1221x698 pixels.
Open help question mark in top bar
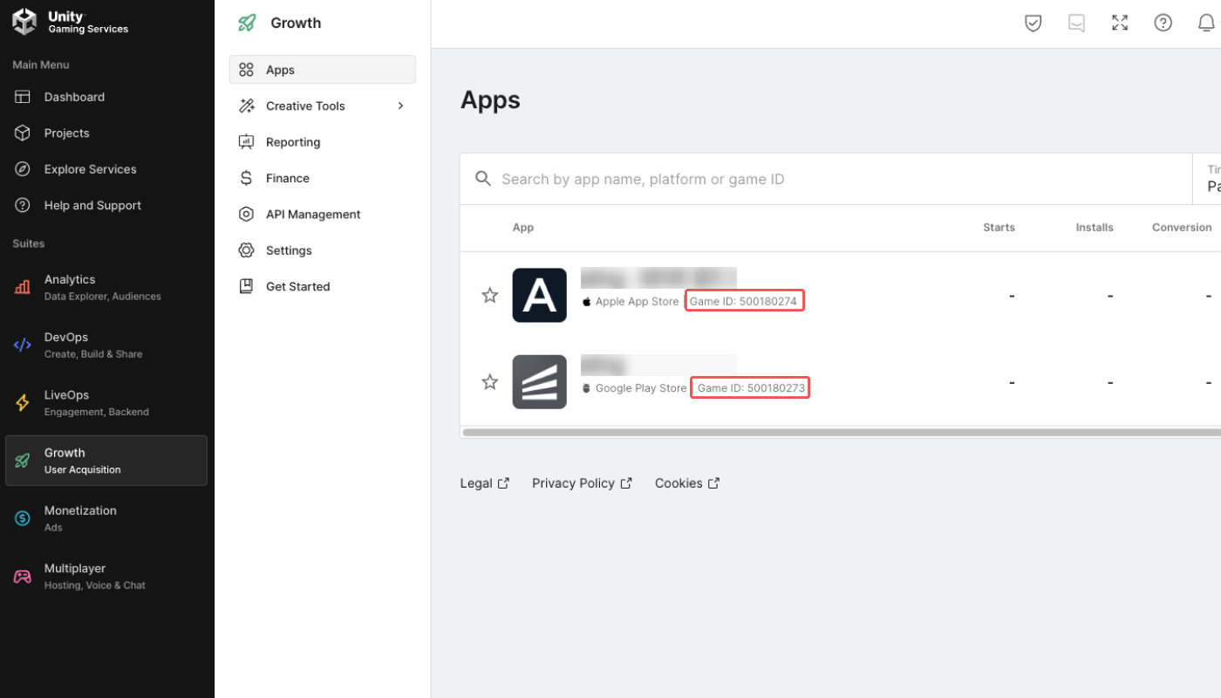click(1163, 24)
